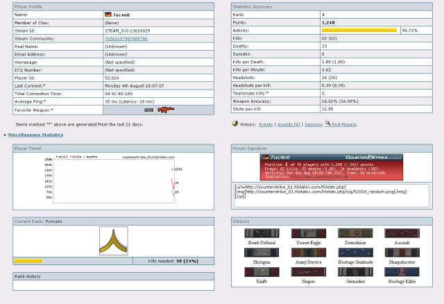This screenshot has height=304, width=444.
Task: Click the Private rank chevron image
Action: tap(113, 241)
